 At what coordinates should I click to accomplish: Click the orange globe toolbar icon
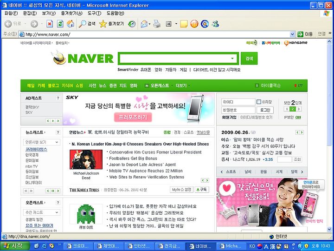click(194, 24)
